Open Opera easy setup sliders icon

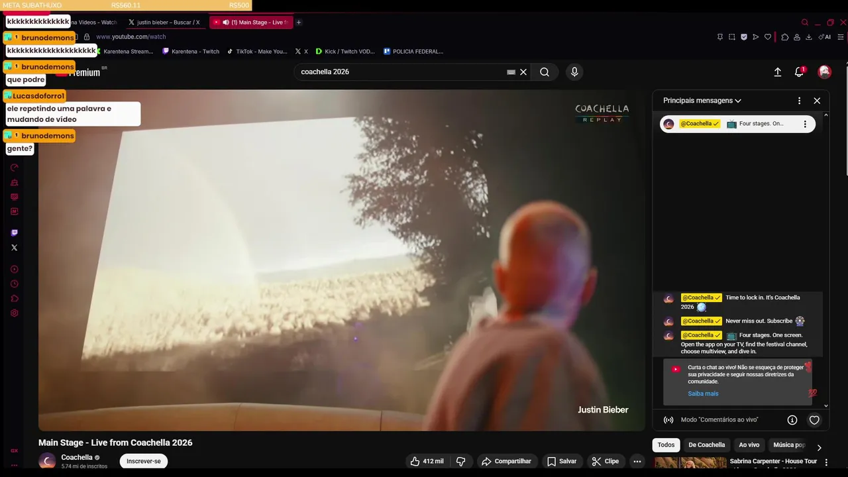coord(841,37)
